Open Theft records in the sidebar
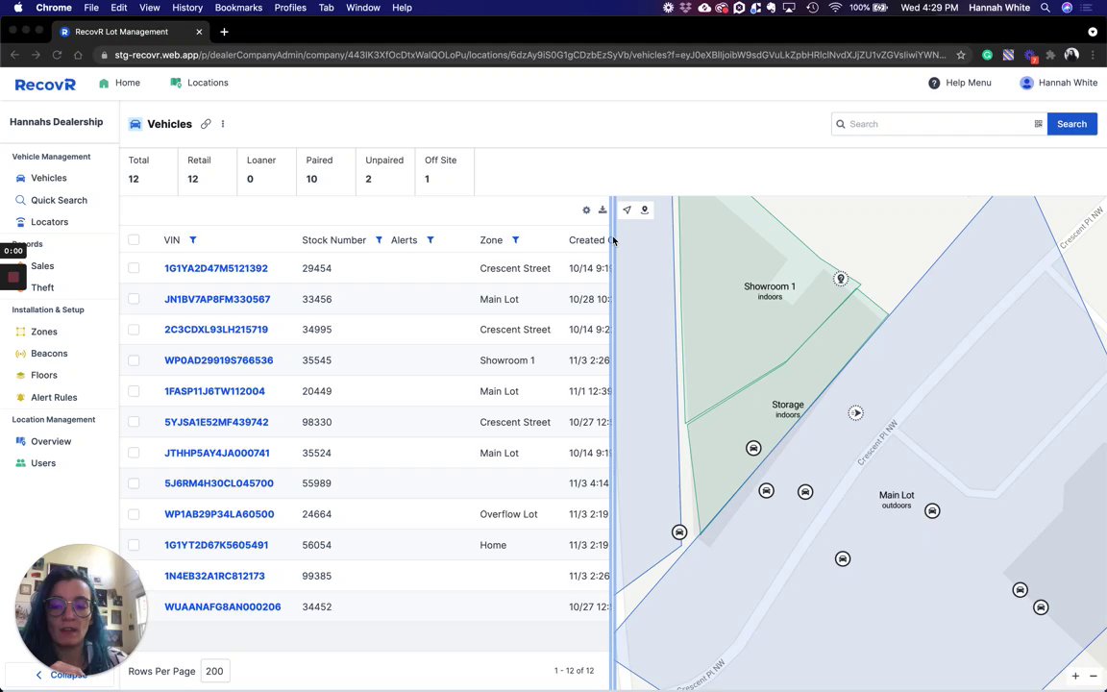The image size is (1107, 692). 42,287
